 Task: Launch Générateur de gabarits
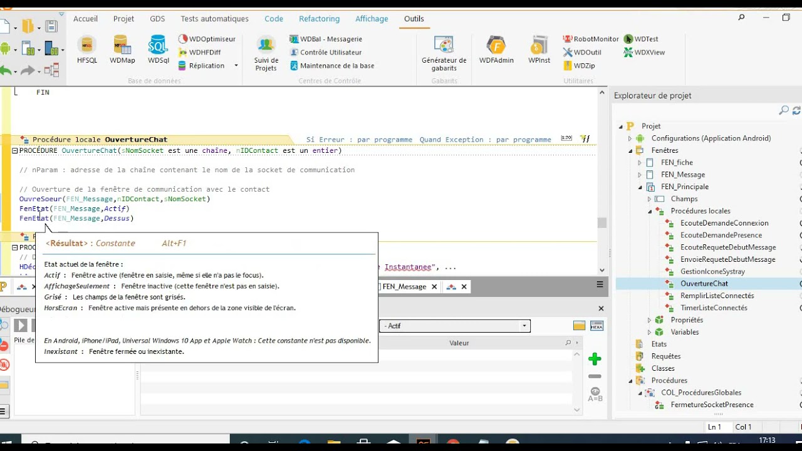444,54
